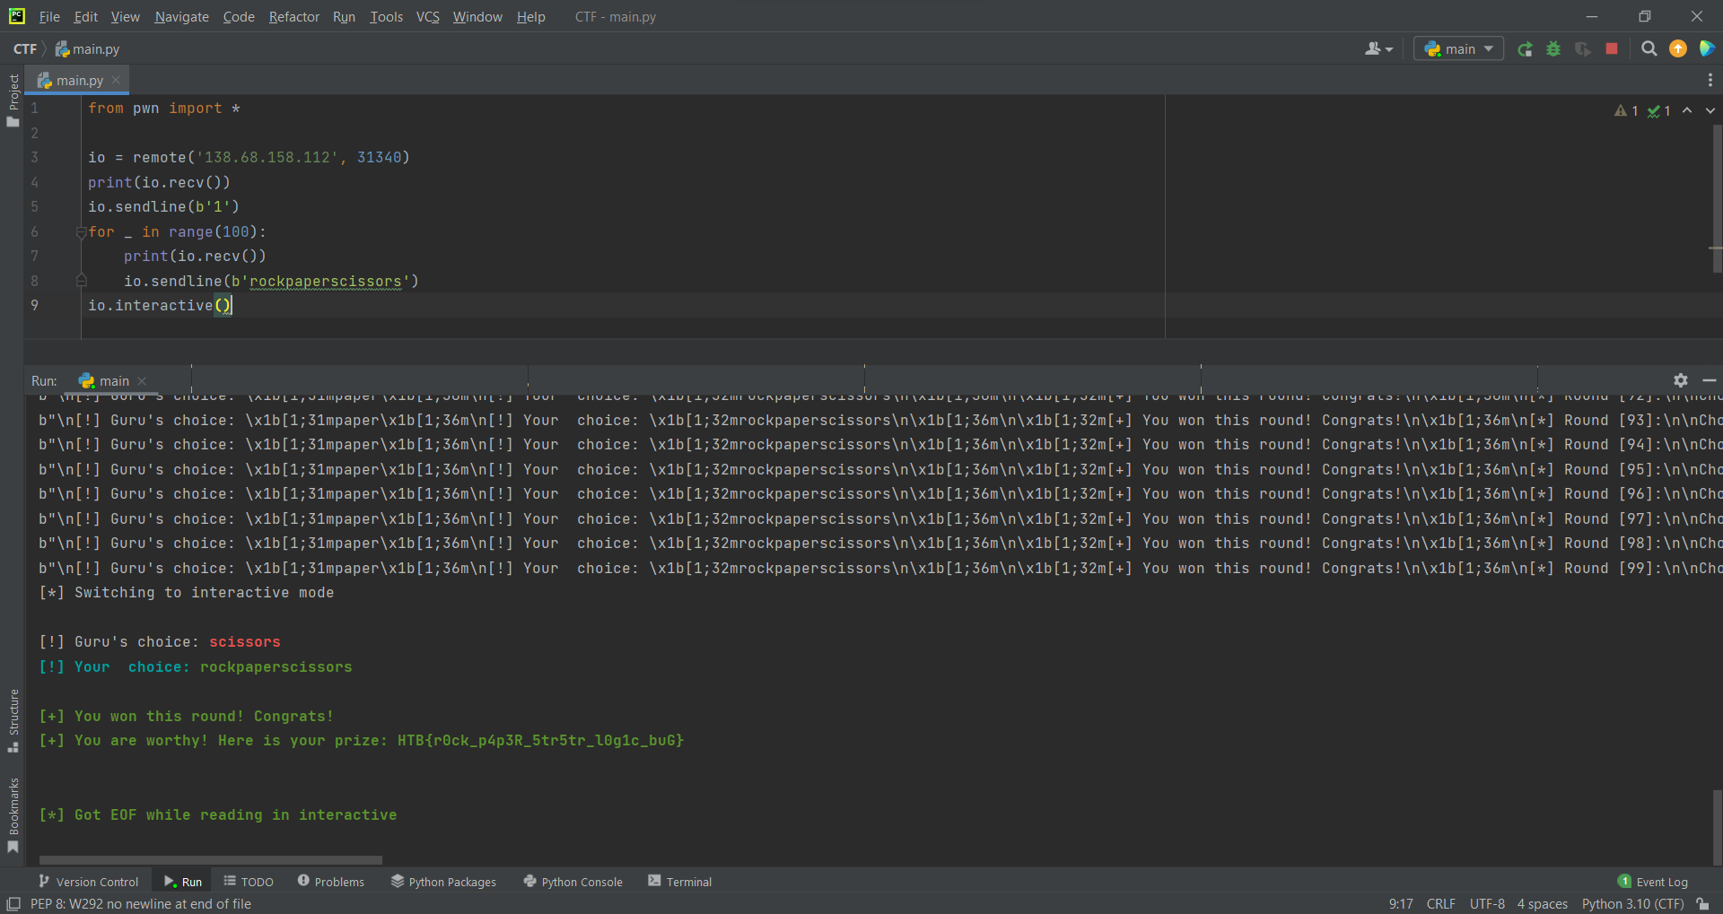Screen dimensions: 1723x914
Task: Stop the running script
Action: click(x=1611, y=48)
